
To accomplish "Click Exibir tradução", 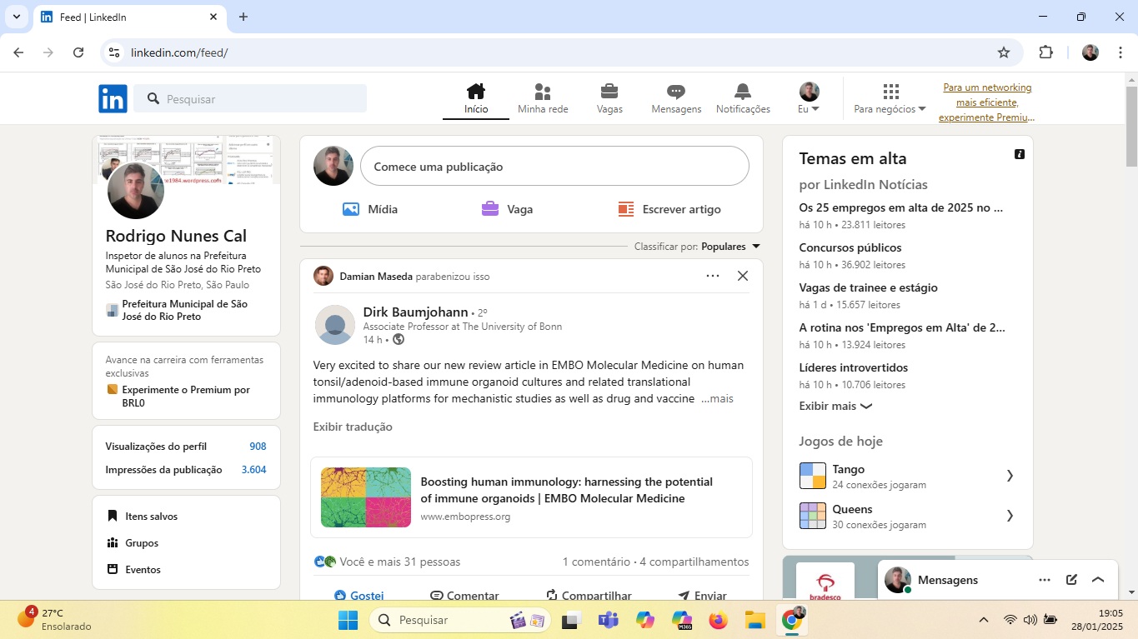I will tap(353, 427).
